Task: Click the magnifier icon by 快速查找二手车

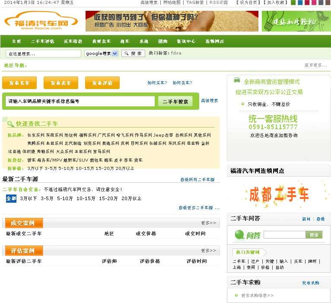Action: (x=10, y=124)
